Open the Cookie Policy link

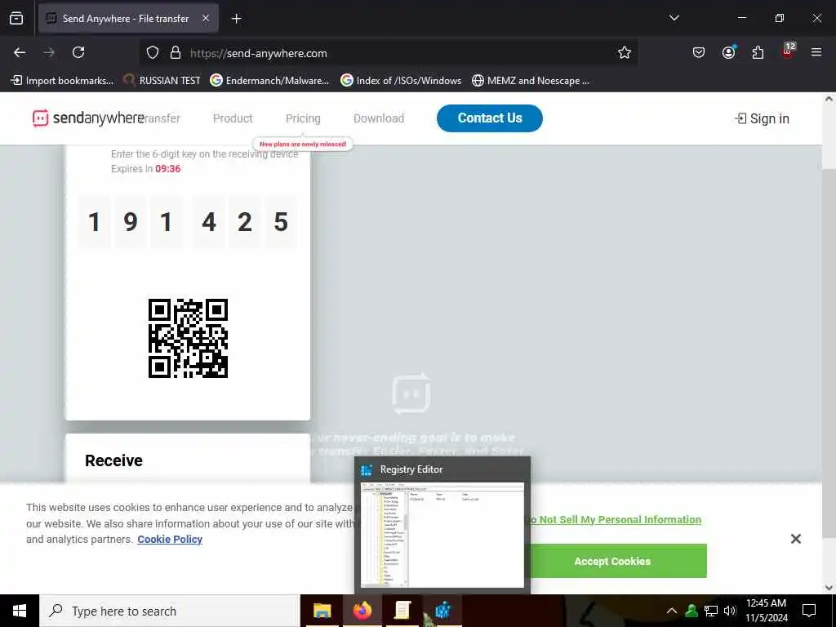tap(170, 539)
